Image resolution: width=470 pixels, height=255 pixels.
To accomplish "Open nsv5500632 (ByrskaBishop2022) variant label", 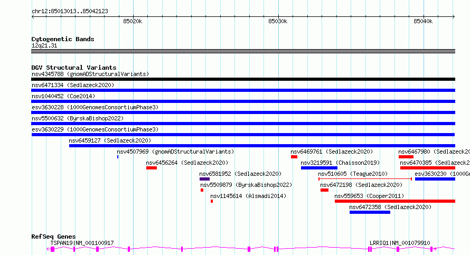I will click(78, 118).
